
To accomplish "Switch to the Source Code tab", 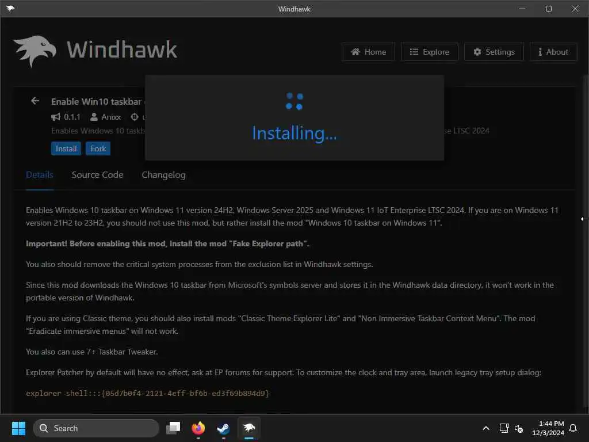I will tap(97, 175).
